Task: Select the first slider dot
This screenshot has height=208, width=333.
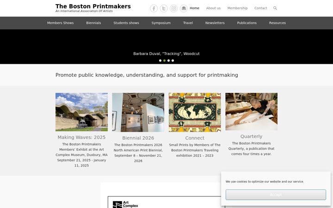Action: pyautogui.click(x=160, y=61)
